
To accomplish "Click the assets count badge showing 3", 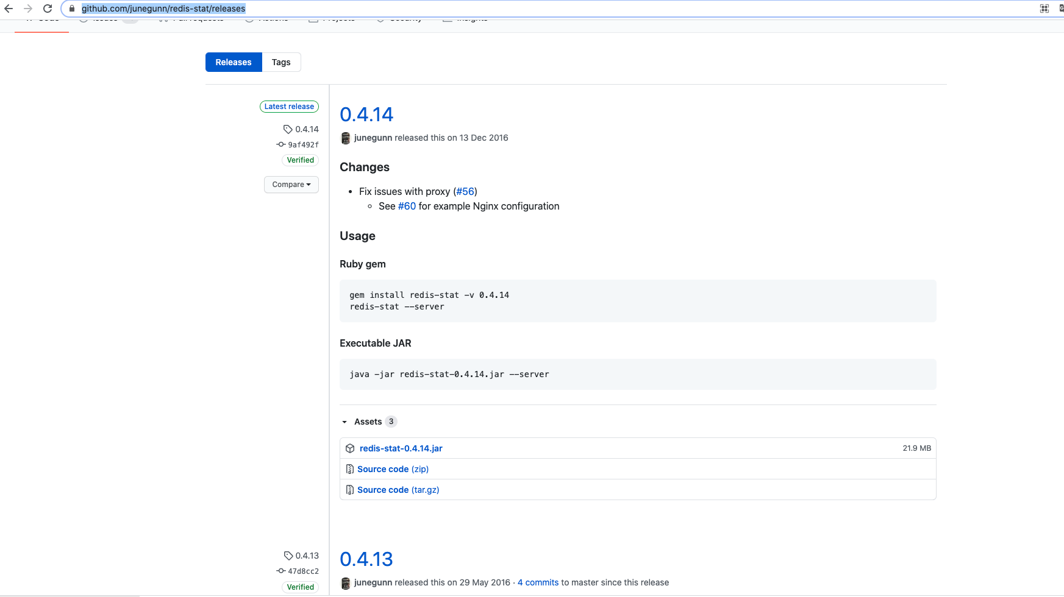I will coord(391,422).
